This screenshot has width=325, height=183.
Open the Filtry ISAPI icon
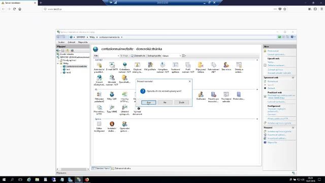click(112, 96)
